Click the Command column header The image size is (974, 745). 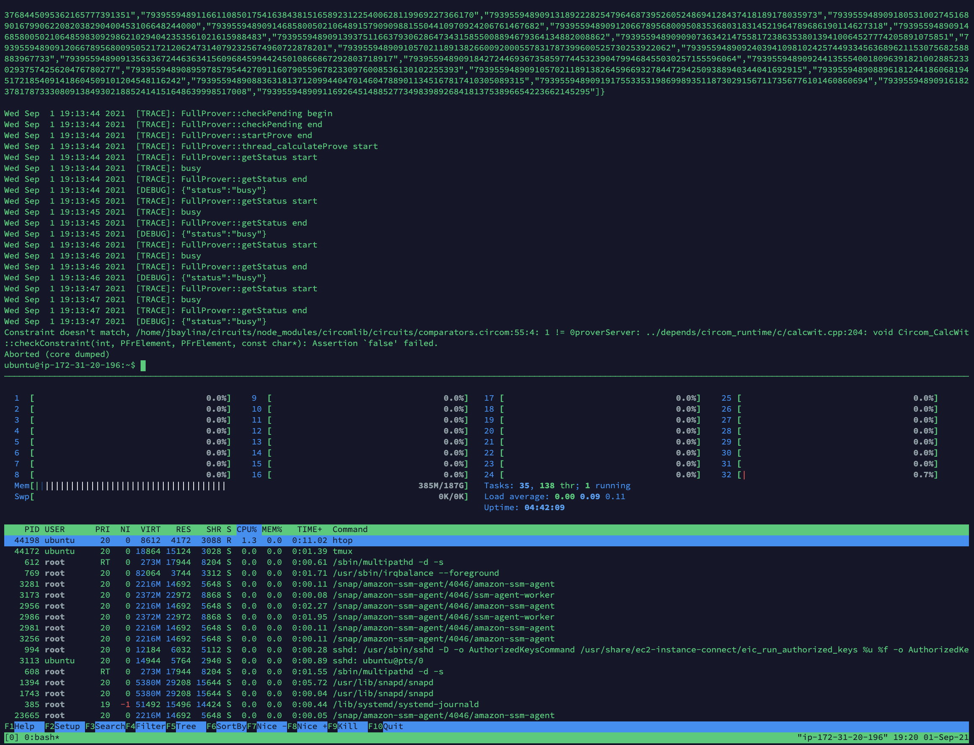click(x=350, y=529)
